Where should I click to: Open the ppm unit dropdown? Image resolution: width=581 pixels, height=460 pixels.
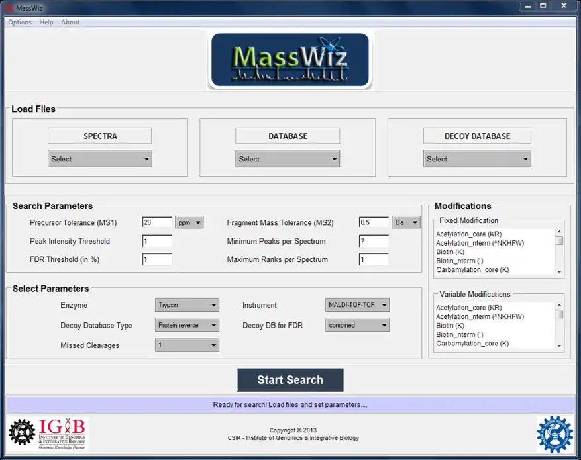coord(189,222)
